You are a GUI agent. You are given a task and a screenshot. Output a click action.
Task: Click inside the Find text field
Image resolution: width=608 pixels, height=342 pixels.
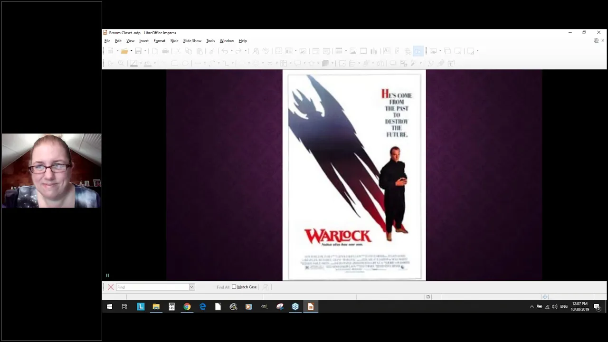tap(152, 287)
